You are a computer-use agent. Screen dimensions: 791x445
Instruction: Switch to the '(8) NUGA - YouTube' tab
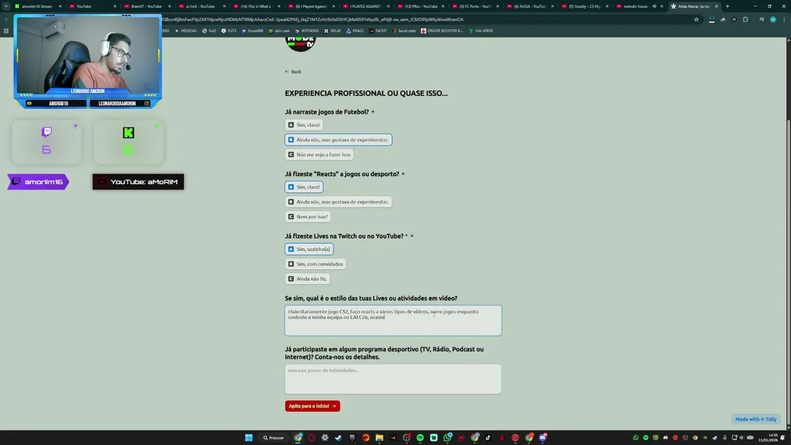pyautogui.click(x=530, y=6)
